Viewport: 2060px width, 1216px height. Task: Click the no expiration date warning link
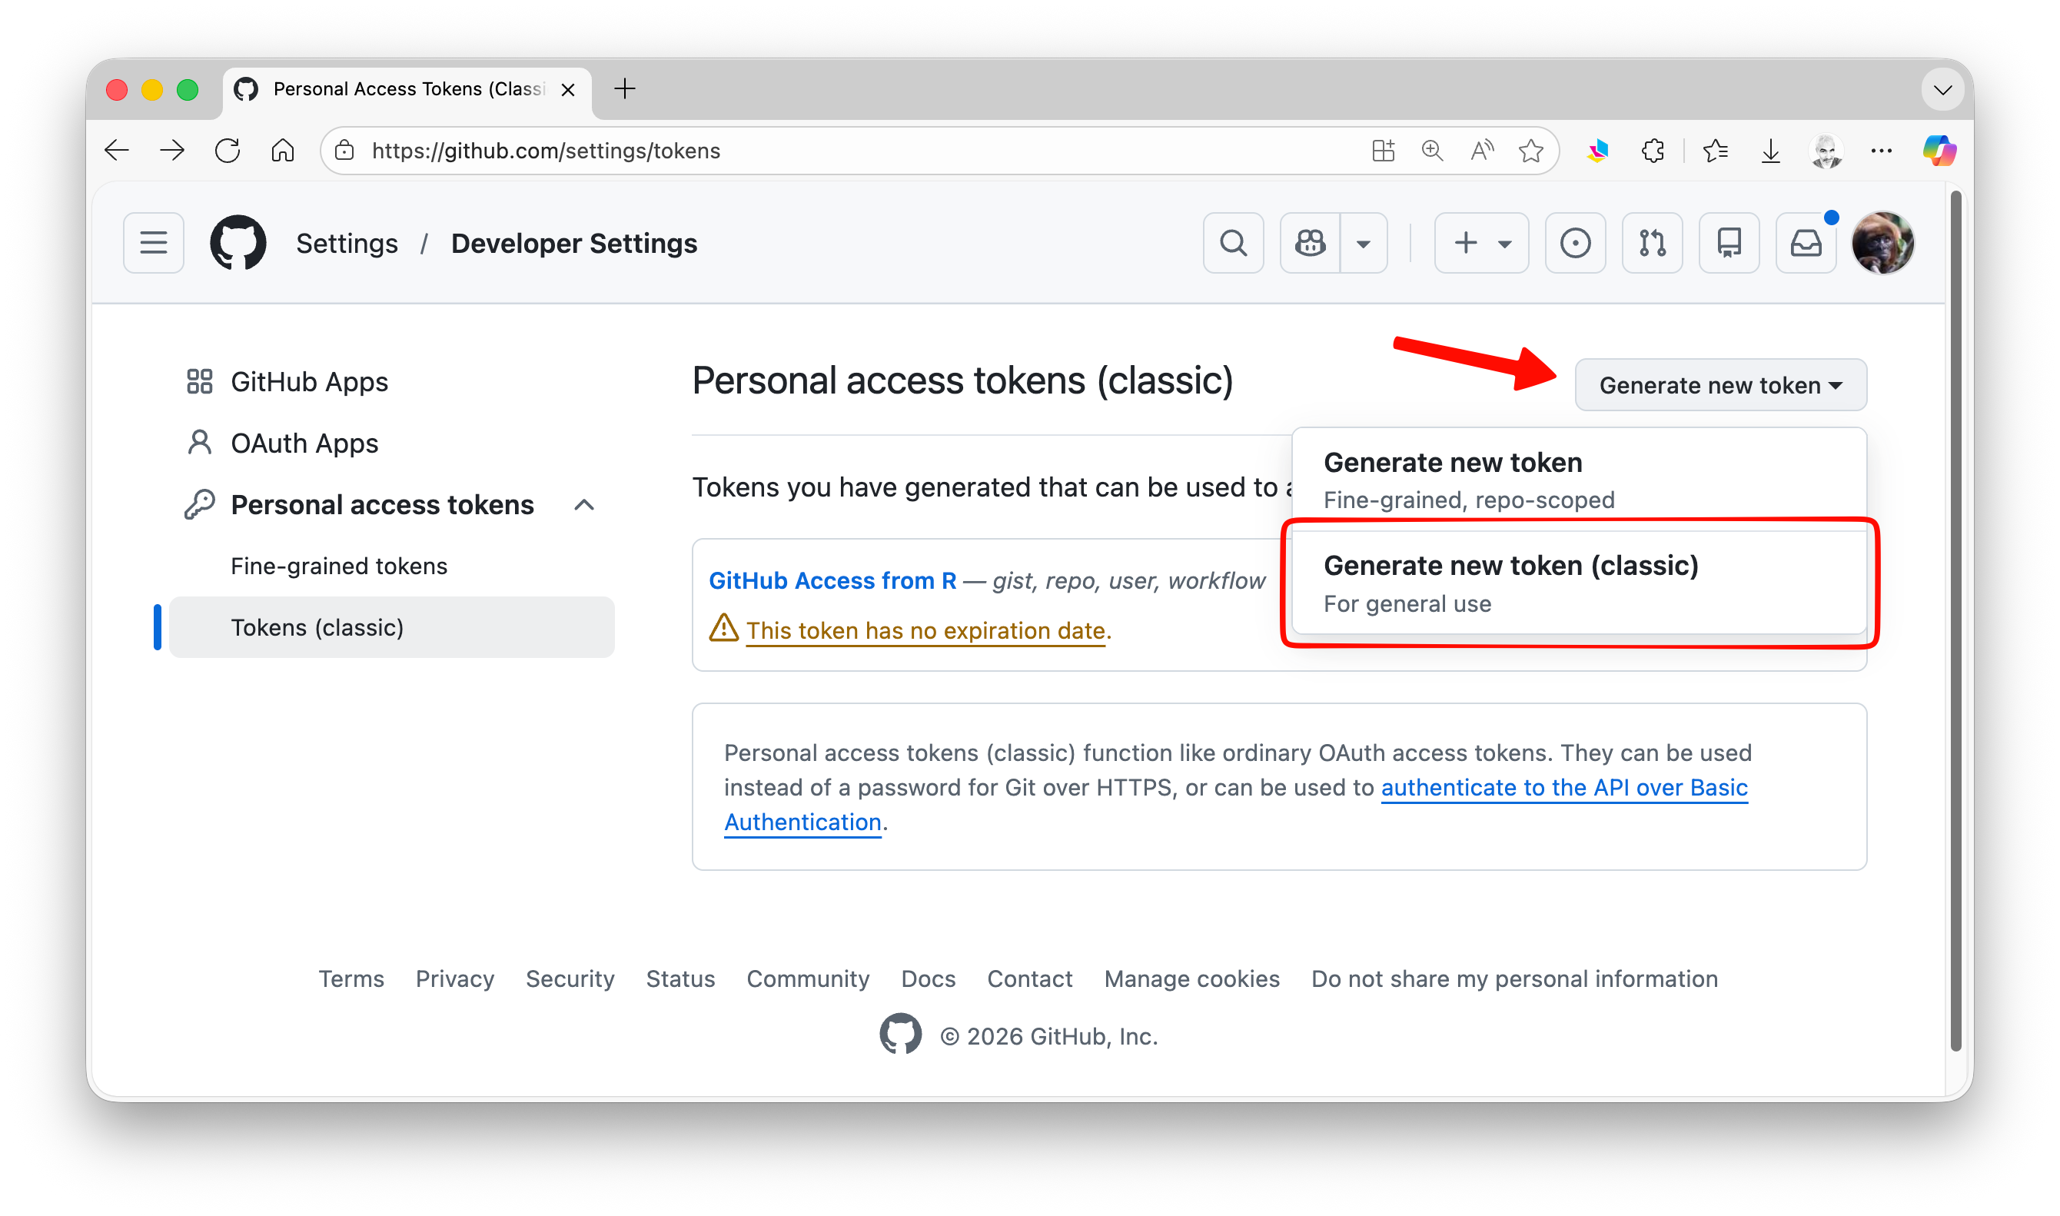[x=926, y=630]
